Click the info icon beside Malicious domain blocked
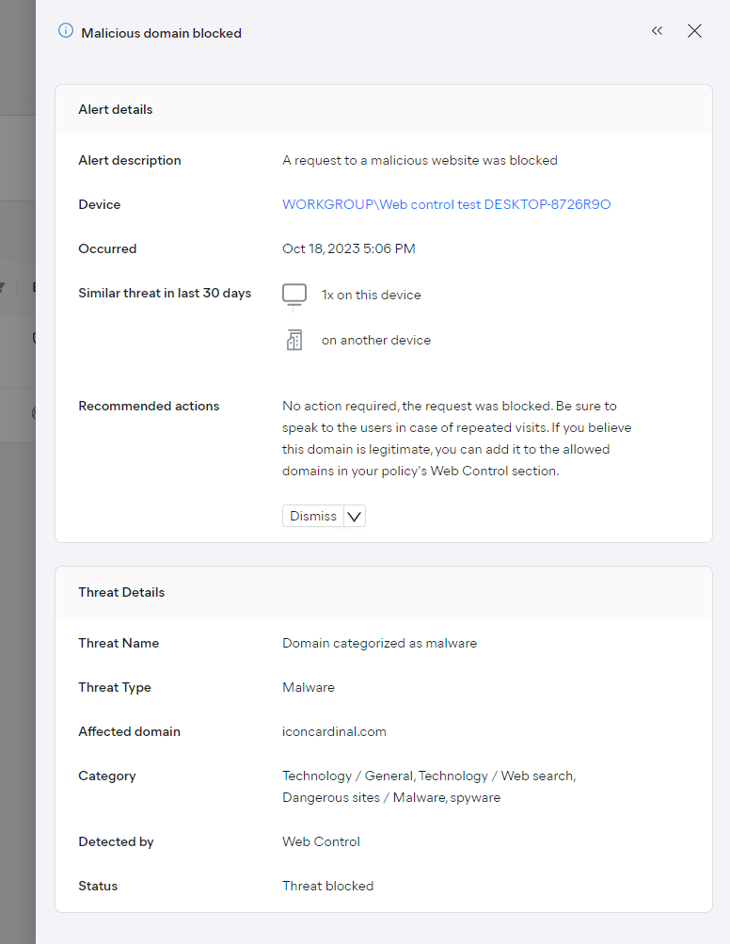 pos(66,31)
